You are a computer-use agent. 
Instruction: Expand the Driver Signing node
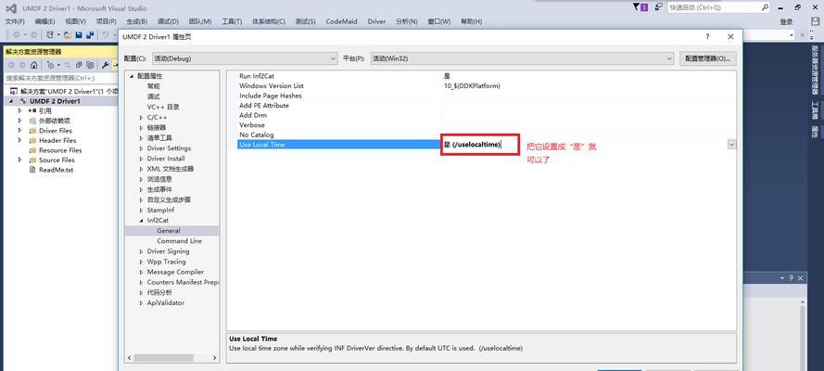[142, 251]
